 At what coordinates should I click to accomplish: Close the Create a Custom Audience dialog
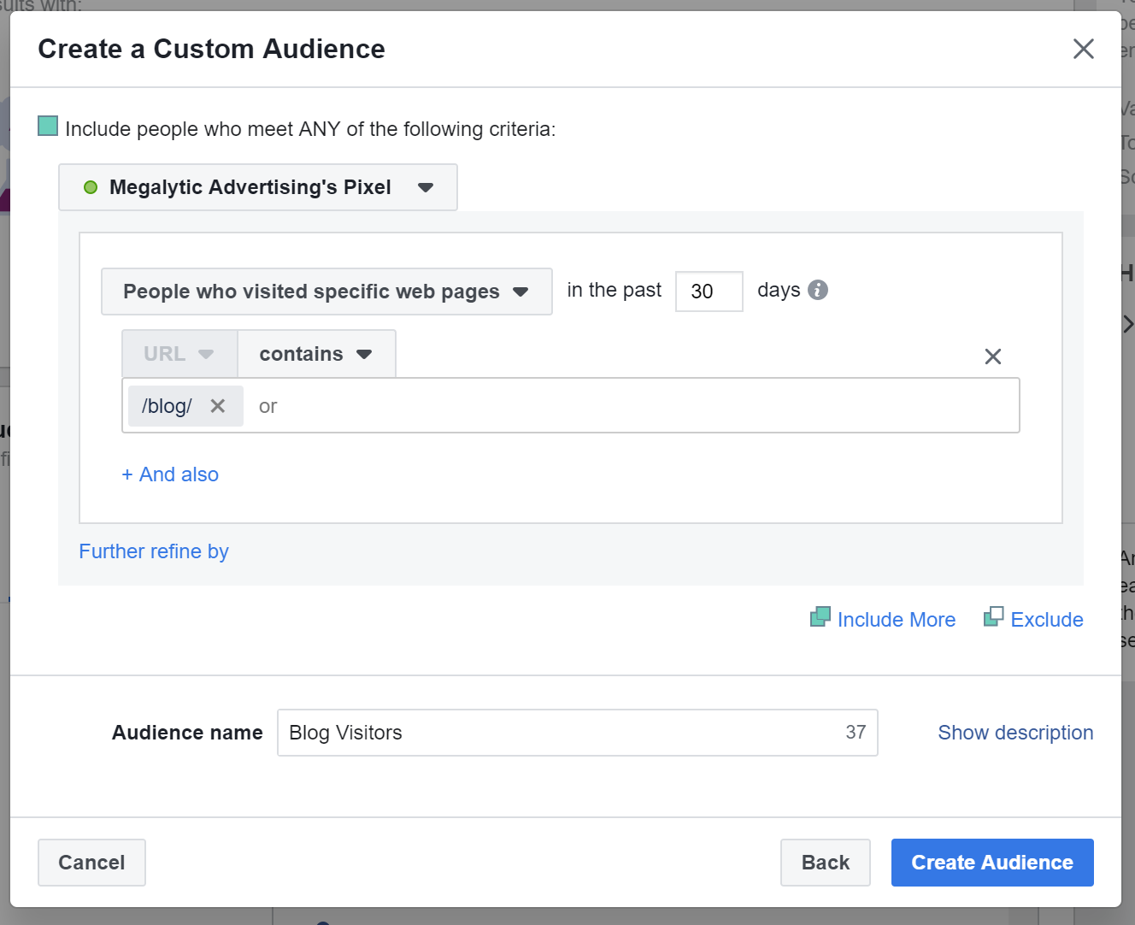point(1083,49)
